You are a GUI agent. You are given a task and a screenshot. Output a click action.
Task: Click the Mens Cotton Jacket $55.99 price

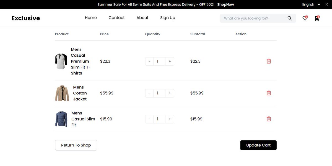pos(107,93)
